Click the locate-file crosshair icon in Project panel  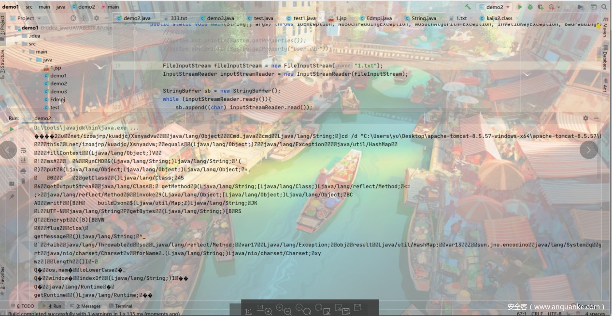tap(73, 18)
